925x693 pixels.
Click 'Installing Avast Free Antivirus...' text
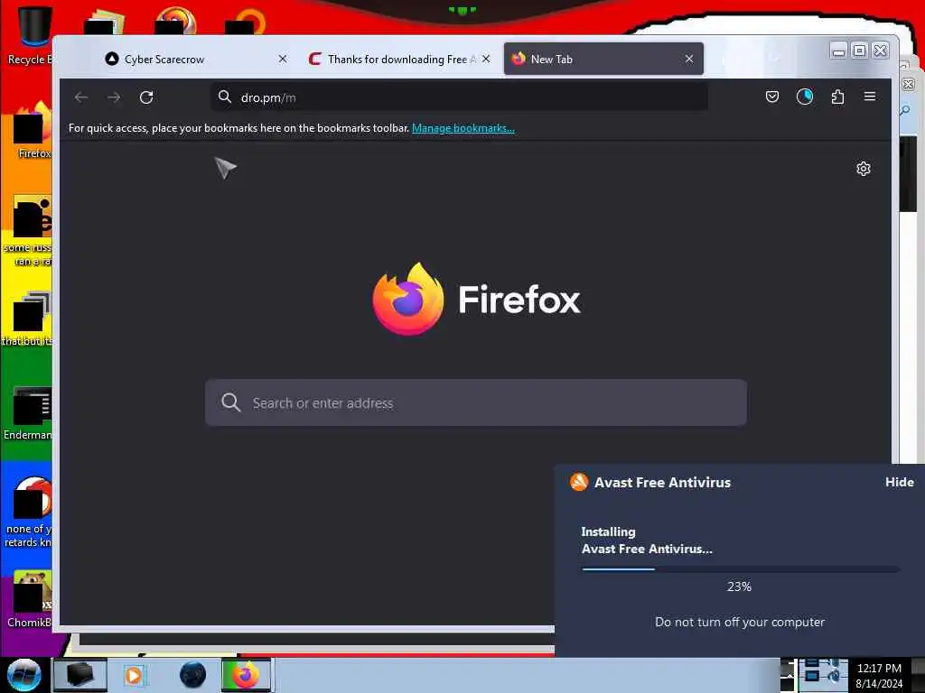pyautogui.click(x=647, y=541)
